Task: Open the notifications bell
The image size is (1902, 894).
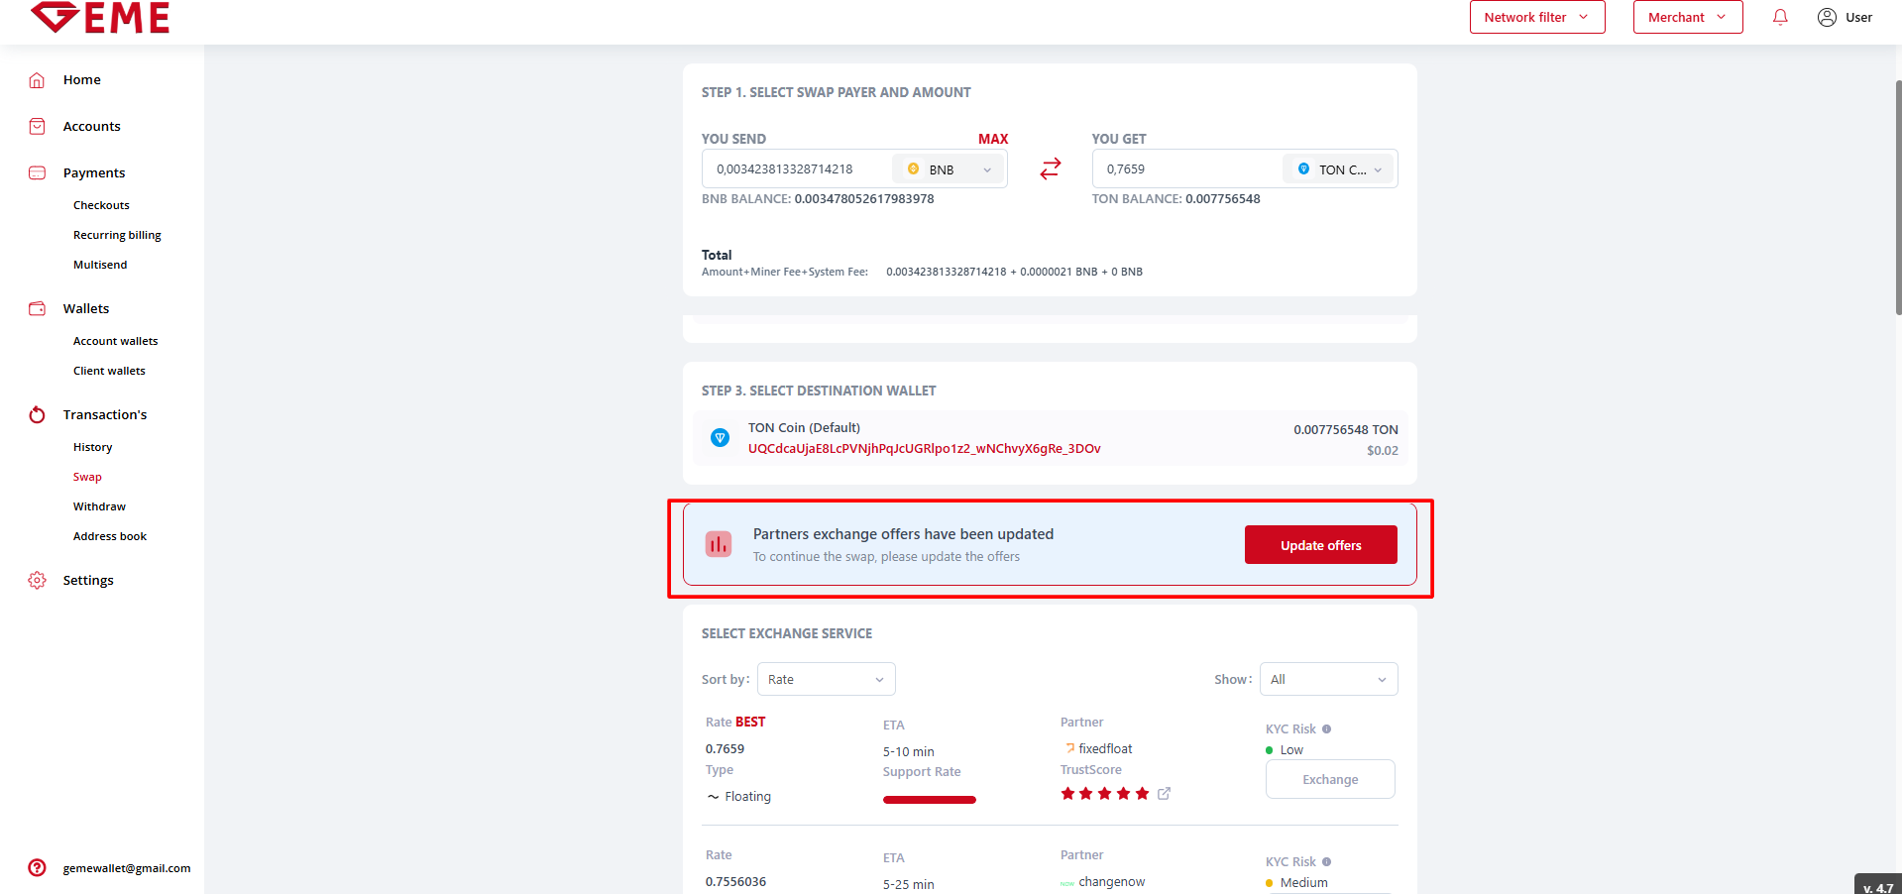Action: [x=1779, y=17]
